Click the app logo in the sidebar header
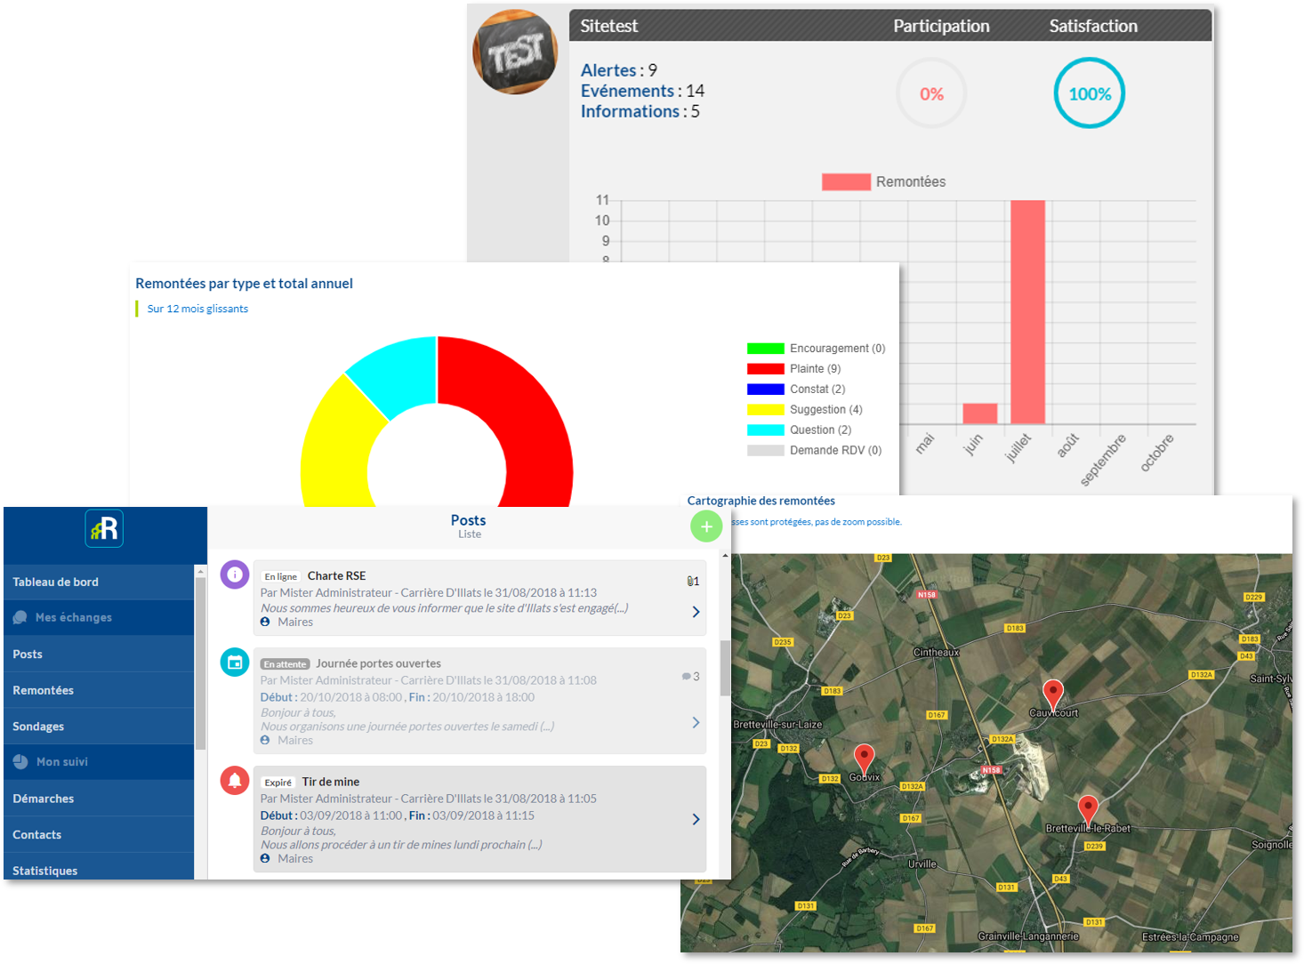This screenshot has width=1304, height=964. (104, 528)
